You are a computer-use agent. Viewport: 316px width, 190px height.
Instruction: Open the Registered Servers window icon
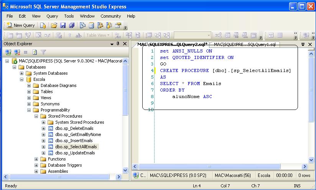(x=82, y=25)
